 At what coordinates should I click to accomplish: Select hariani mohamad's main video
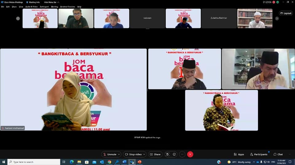tap(73, 90)
